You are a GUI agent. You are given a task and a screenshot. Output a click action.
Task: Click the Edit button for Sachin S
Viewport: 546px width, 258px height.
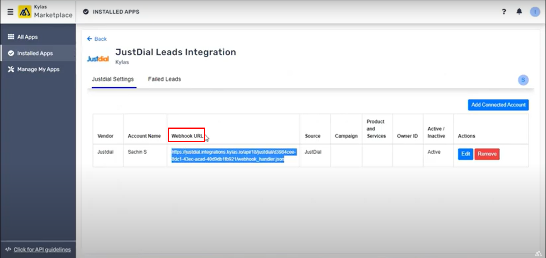coord(465,154)
